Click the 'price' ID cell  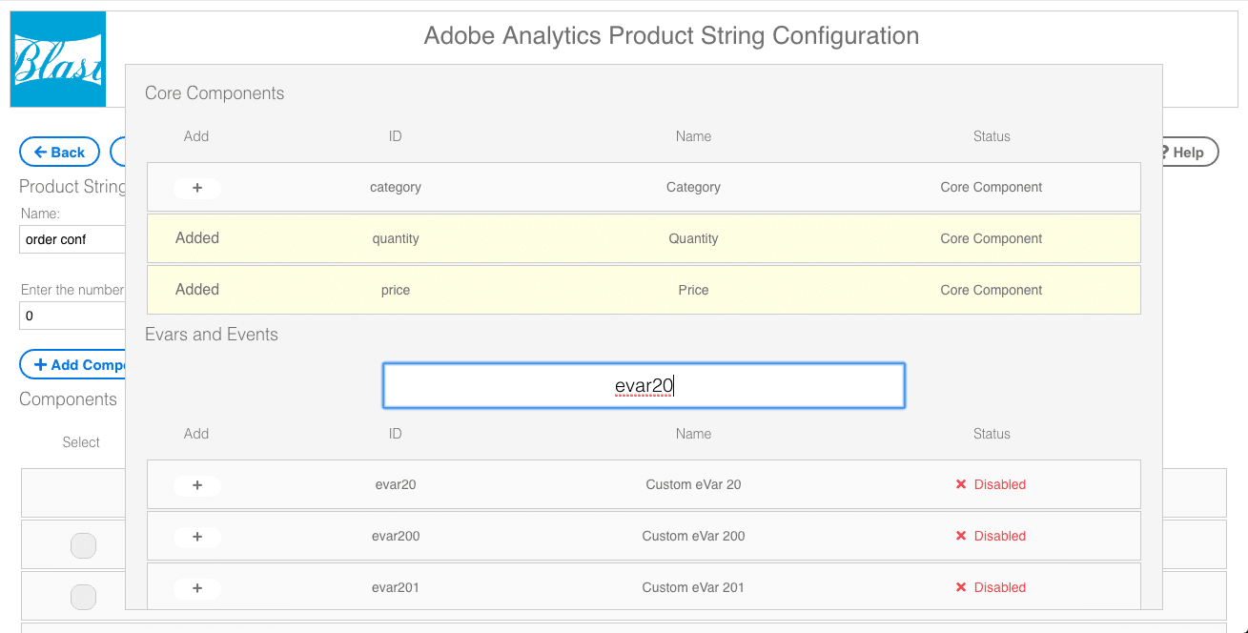(396, 291)
